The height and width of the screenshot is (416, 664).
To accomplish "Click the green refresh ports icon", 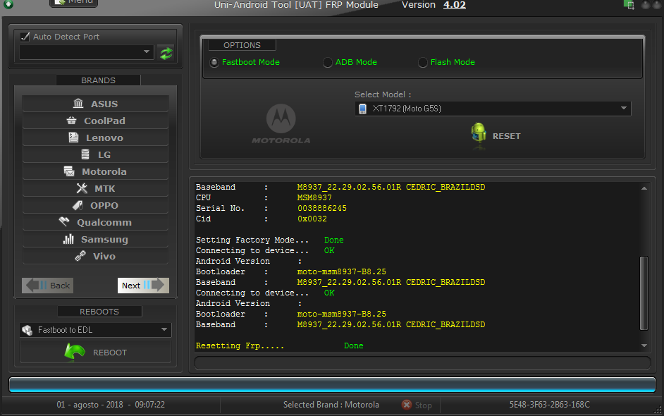I will pos(166,53).
